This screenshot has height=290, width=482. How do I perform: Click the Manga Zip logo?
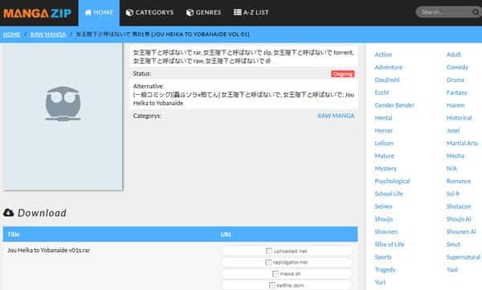tap(37, 13)
